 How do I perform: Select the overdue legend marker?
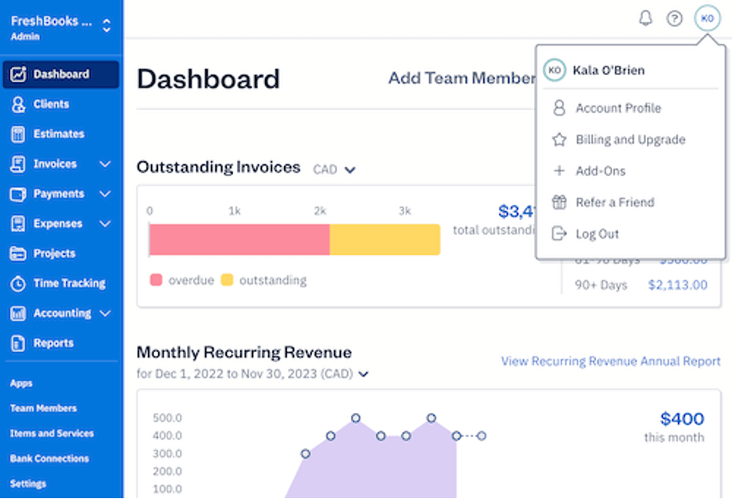156,280
